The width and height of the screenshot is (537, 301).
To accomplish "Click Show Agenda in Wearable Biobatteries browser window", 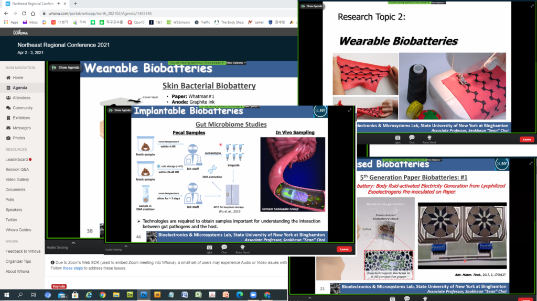I will coord(66,68).
